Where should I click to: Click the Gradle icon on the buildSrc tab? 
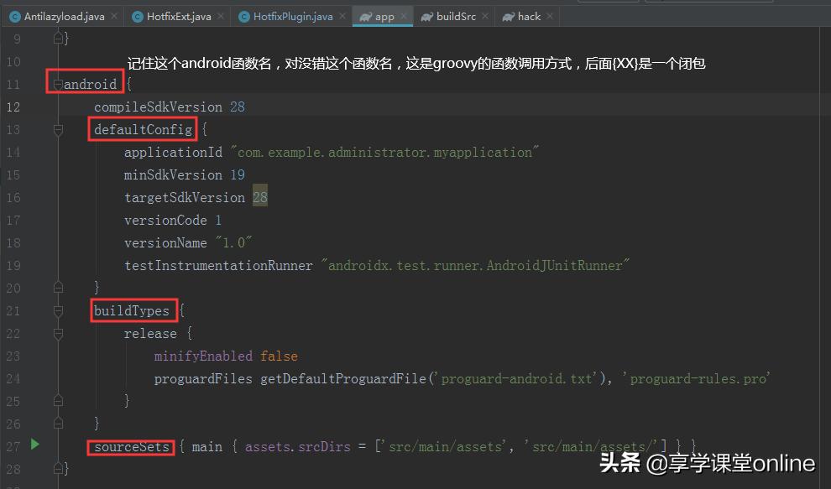pyautogui.click(x=426, y=15)
